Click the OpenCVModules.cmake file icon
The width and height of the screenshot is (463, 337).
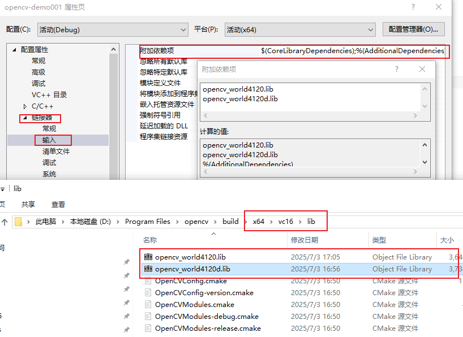coord(148,304)
